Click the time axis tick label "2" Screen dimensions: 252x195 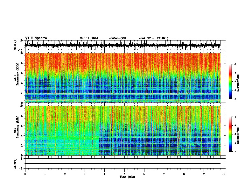coord(65,174)
